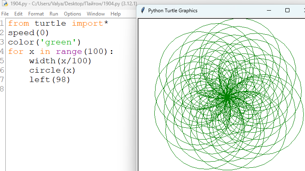
Task: Open the Format menu
Action: pos(36,14)
